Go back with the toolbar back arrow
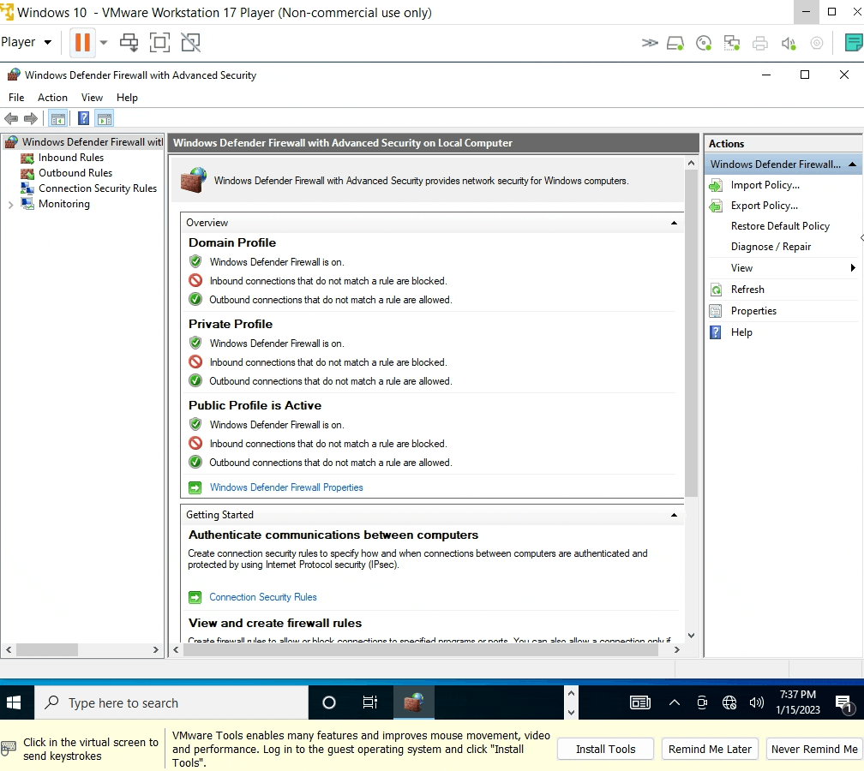The image size is (864, 771). click(11, 118)
